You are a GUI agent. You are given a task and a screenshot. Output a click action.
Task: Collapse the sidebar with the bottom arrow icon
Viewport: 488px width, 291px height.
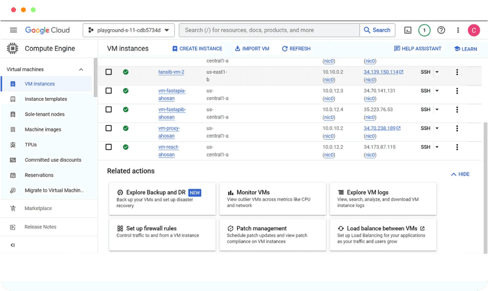[13, 245]
